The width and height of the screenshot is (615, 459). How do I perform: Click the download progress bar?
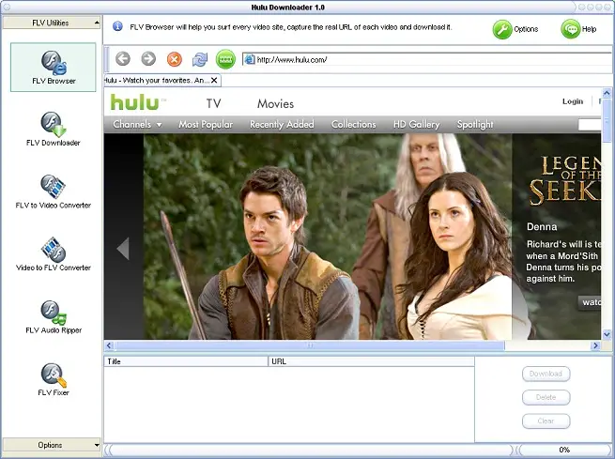(564, 450)
